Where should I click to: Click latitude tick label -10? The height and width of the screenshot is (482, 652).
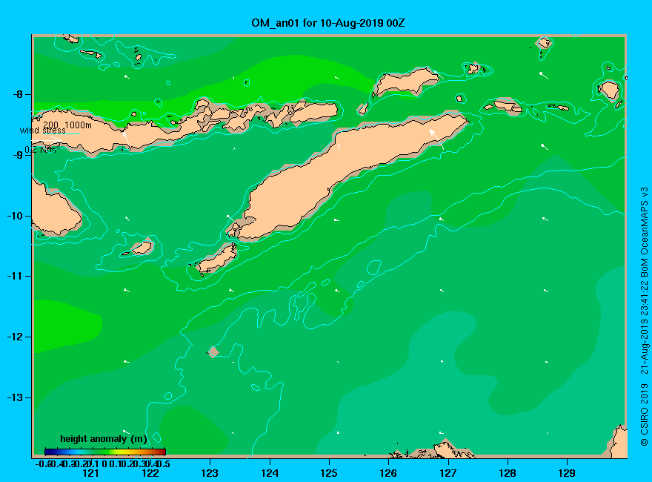tap(16, 216)
